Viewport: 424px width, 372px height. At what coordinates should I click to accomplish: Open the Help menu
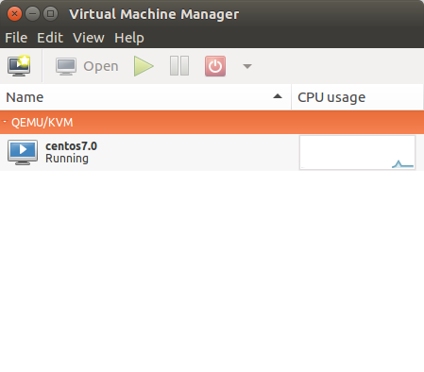[129, 38]
